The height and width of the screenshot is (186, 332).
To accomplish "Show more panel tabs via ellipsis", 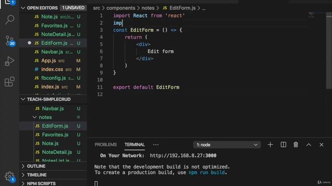I will point(156,145).
